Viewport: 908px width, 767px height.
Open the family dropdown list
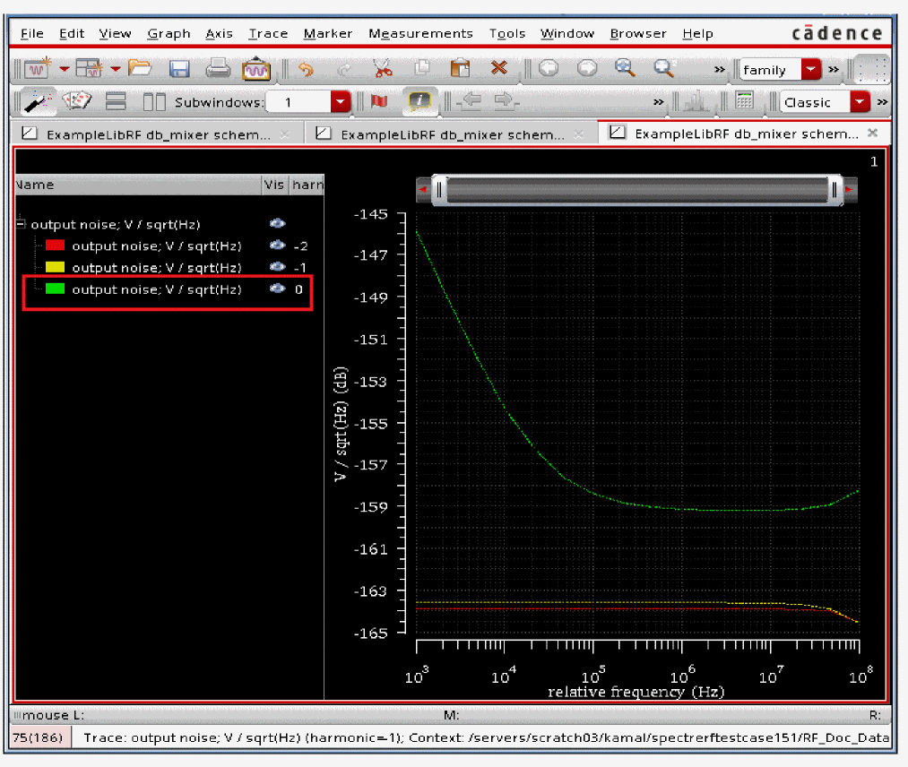(x=810, y=70)
